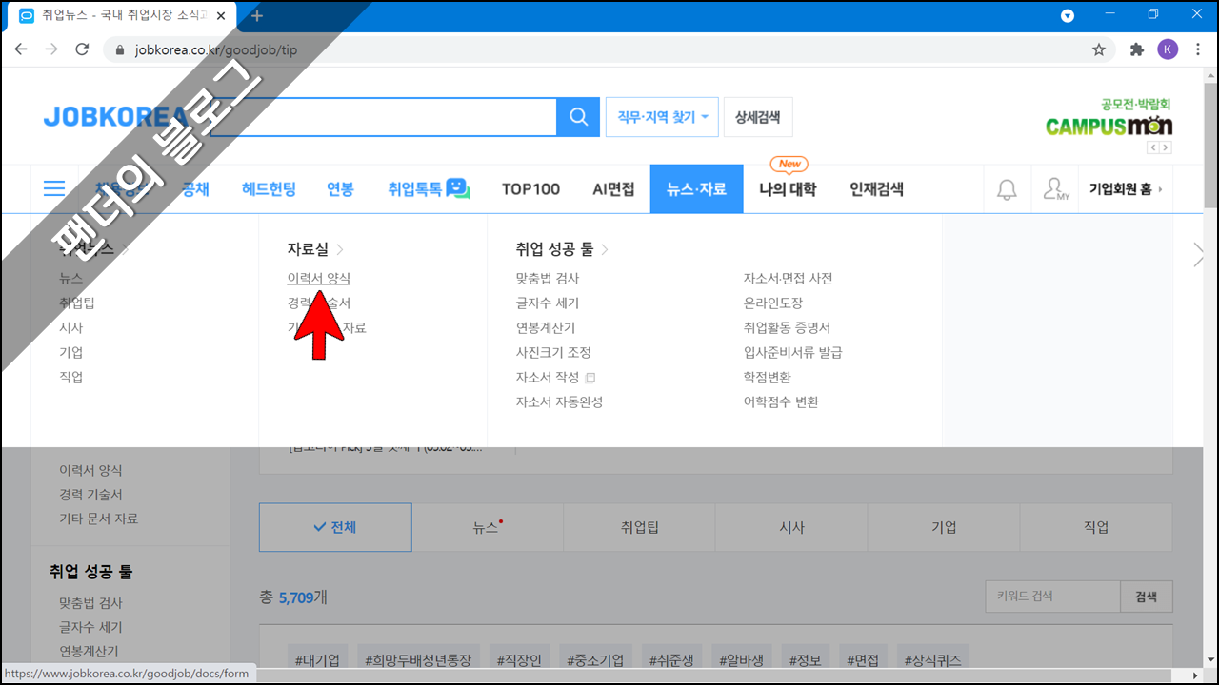Click 직업 in the dropdown menu
Image resolution: width=1219 pixels, height=685 pixels.
pos(70,377)
